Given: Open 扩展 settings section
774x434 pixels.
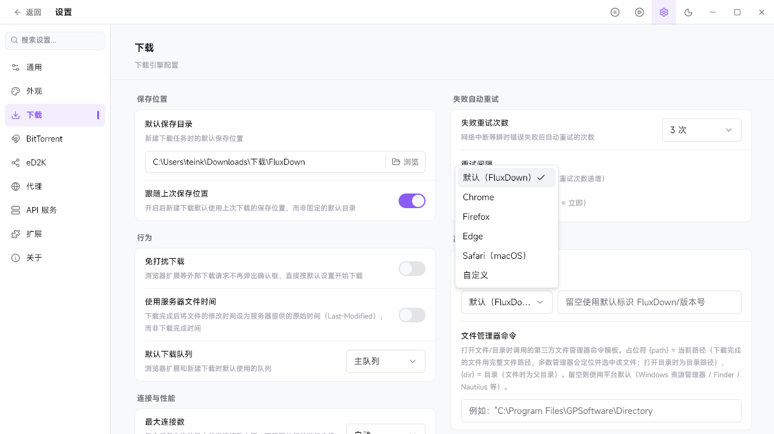Looking at the screenshot, I should (x=55, y=234).
